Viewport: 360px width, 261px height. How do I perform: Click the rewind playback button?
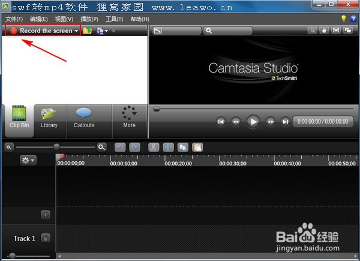(236, 122)
